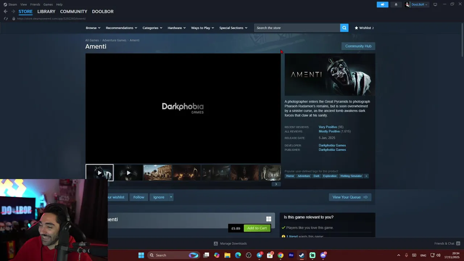The width and height of the screenshot is (464, 261).
Task: Open Darkphobia Games developer link
Action: 332,145
